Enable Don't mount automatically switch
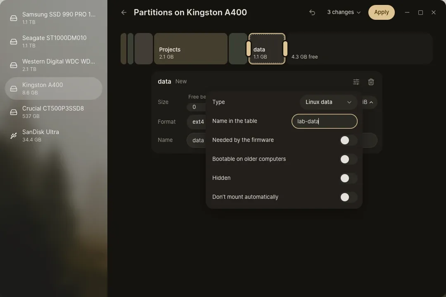This screenshot has width=446, height=297. (349, 197)
